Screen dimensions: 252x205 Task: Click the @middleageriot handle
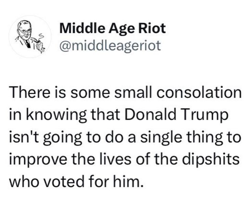(110, 45)
